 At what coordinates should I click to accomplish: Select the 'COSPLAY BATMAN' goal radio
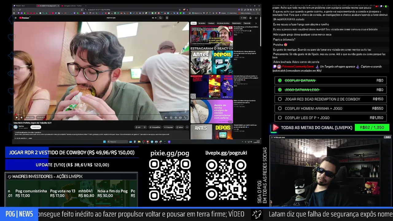click(x=280, y=80)
